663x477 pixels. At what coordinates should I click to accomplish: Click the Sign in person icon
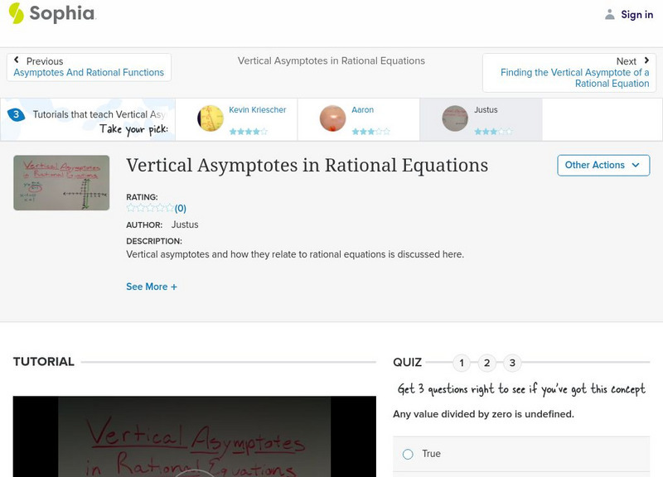[x=608, y=14]
